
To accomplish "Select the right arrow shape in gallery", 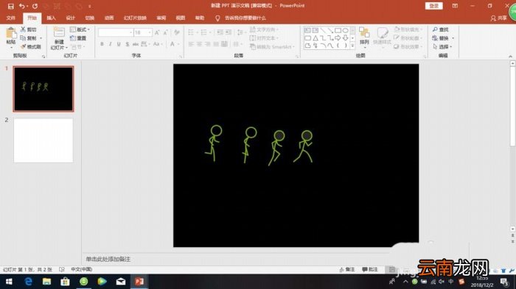I will click(x=338, y=38).
